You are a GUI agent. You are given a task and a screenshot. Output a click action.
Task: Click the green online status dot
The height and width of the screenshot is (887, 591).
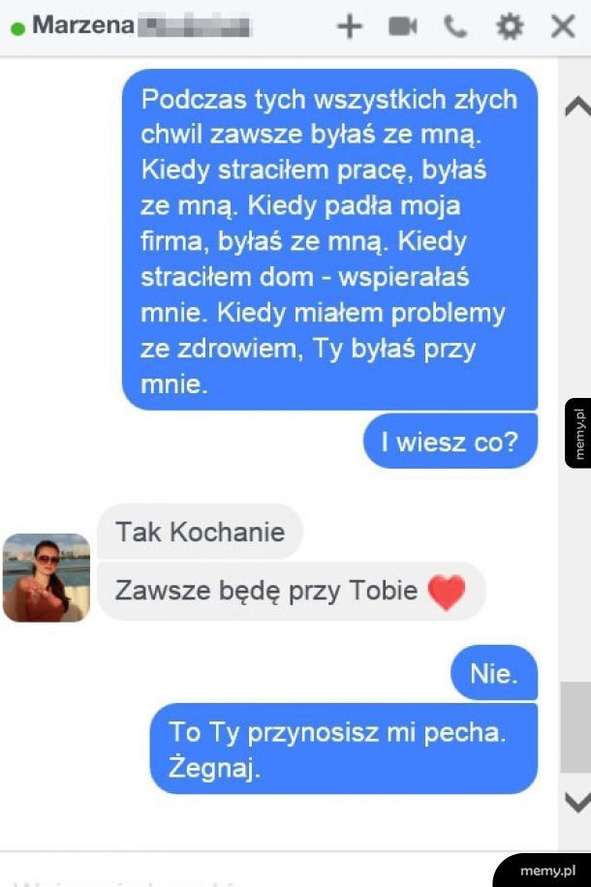tap(18, 28)
